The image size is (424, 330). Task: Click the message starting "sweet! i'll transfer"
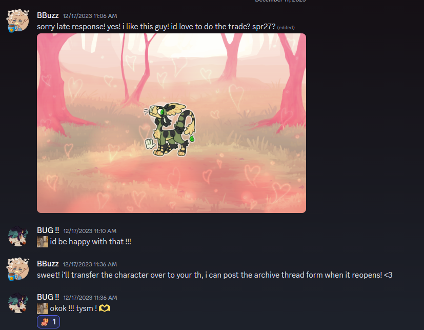215,275
